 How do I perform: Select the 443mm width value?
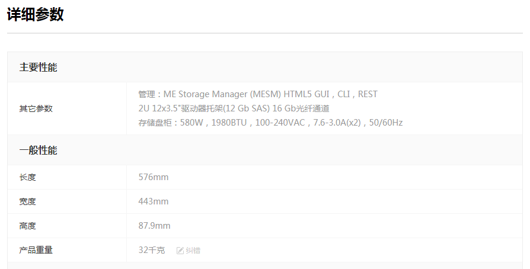coord(154,201)
